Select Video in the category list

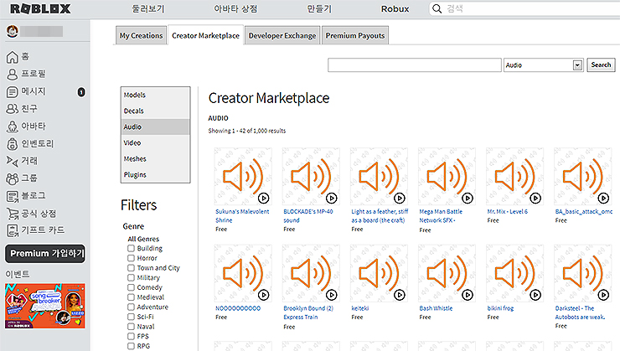coord(155,142)
